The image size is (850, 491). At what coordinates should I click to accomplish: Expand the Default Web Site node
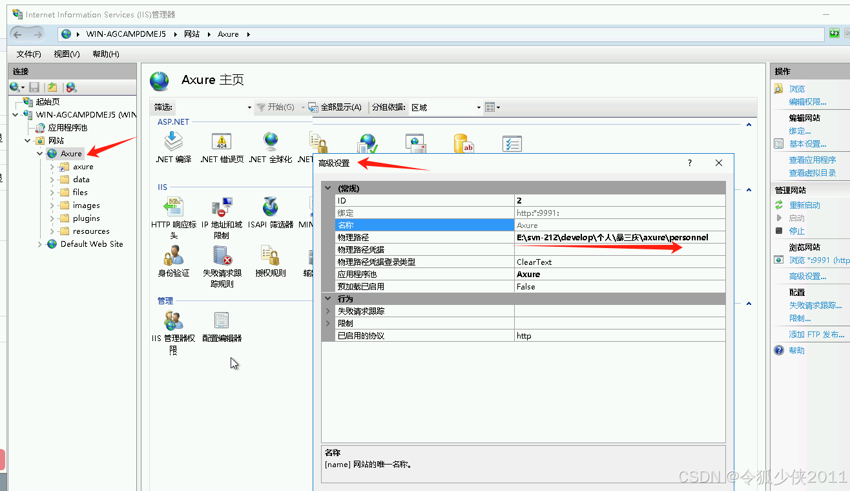(x=40, y=244)
